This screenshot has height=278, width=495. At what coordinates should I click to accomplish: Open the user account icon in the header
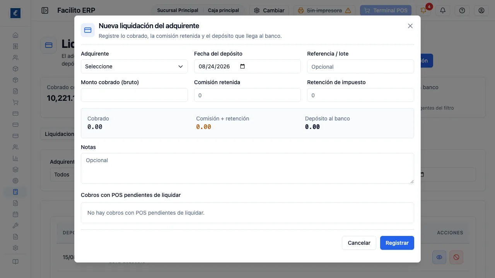tap(481, 10)
